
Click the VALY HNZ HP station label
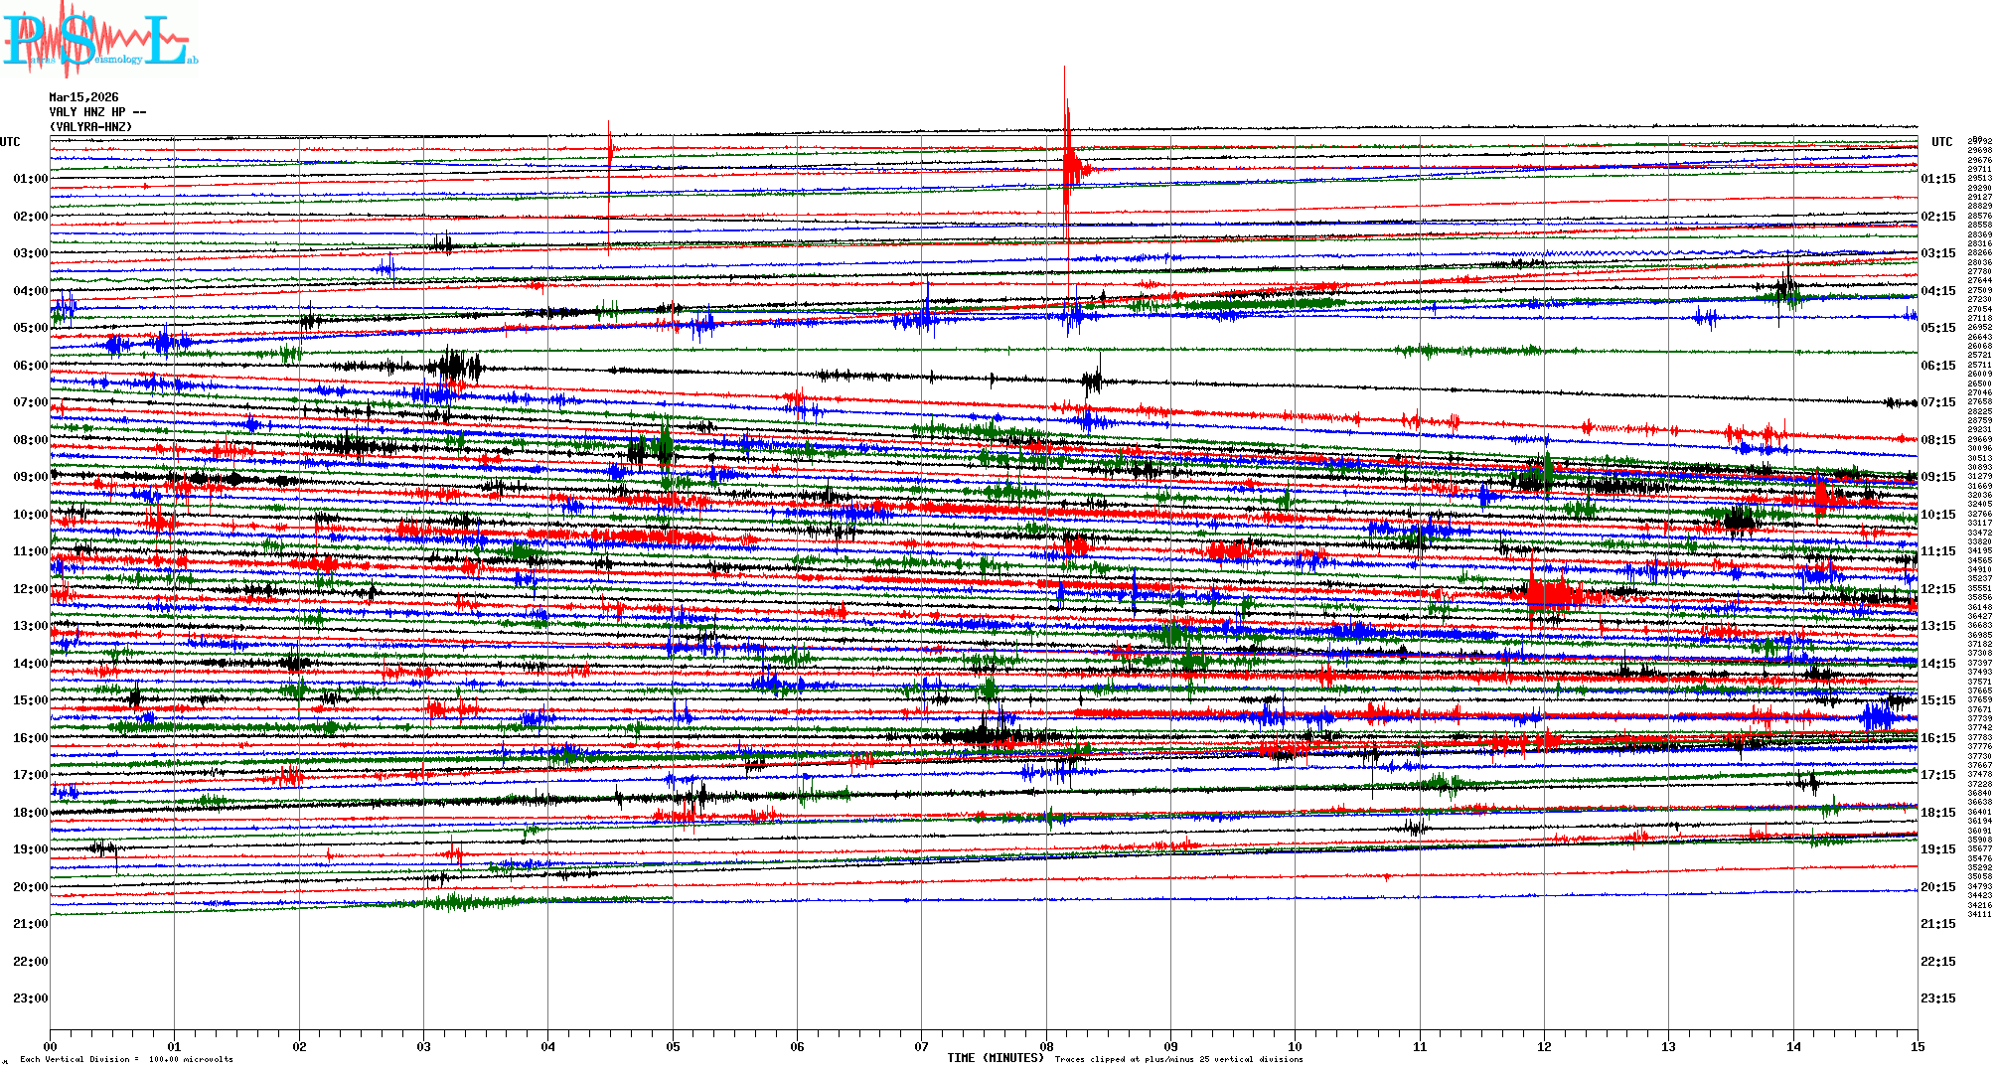[96, 112]
